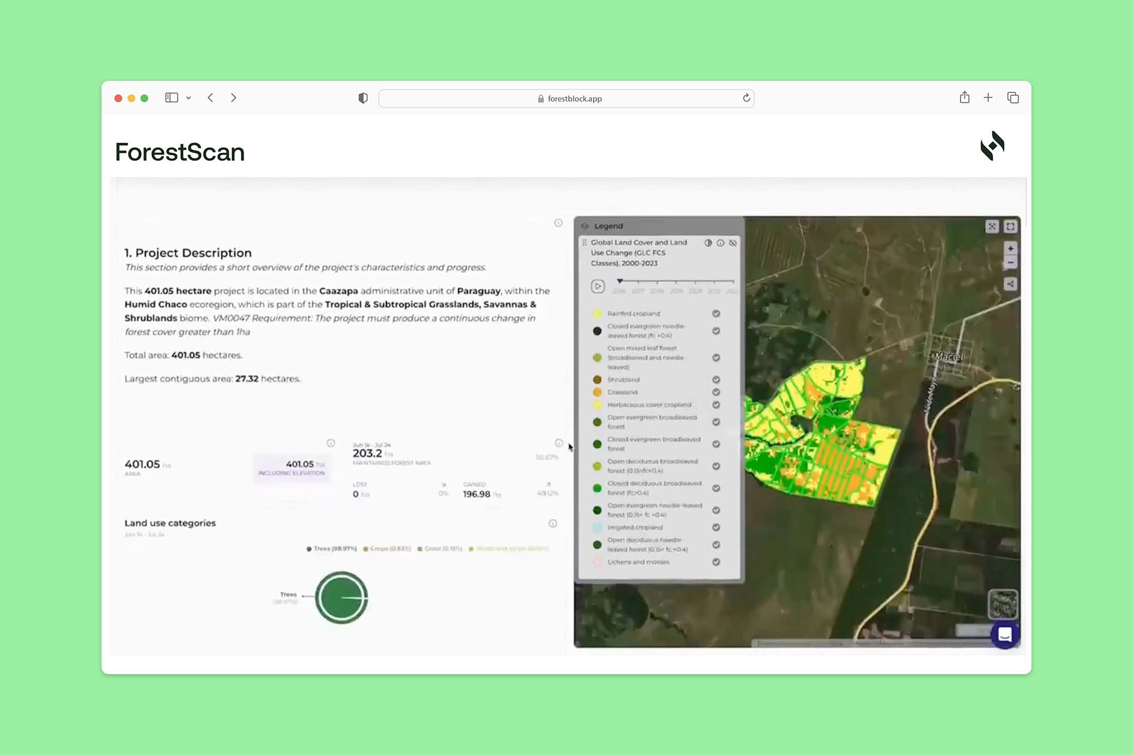Uncheck Open evergreen broadleaved forest class
The height and width of the screenshot is (755, 1133).
[716, 422]
